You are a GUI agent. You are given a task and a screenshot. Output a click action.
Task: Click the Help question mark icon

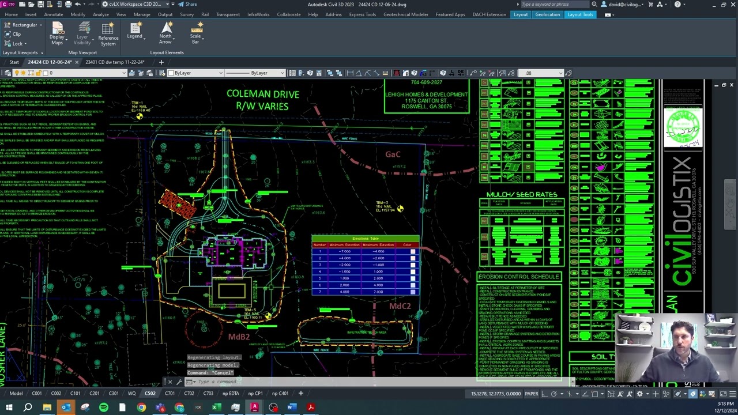677,4
